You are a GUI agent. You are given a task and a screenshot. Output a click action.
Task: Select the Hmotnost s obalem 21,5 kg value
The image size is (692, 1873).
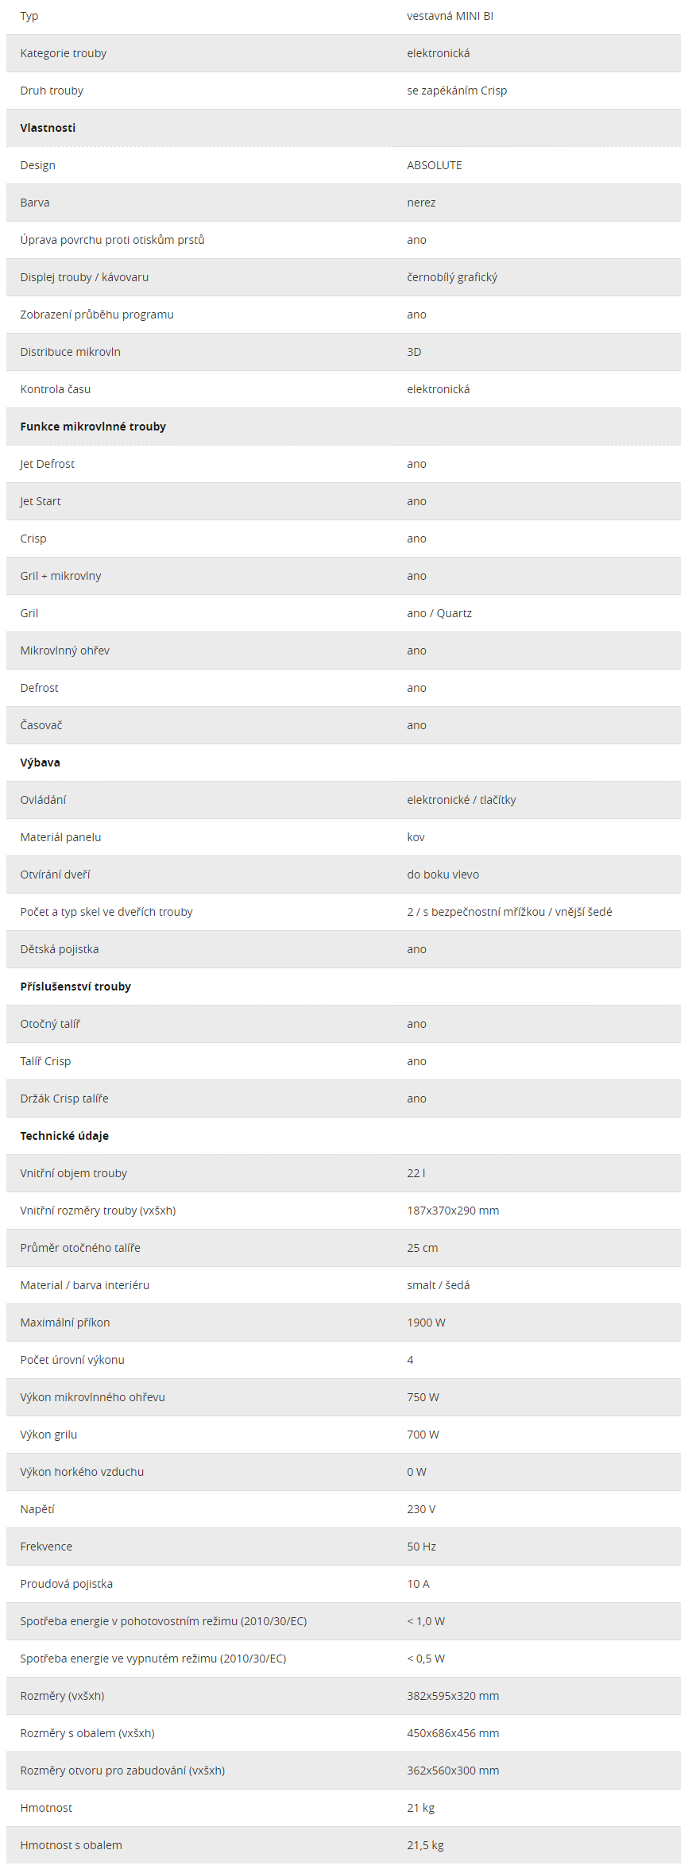click(x=425, y=1845)
